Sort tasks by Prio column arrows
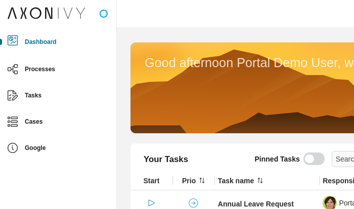 202,181
